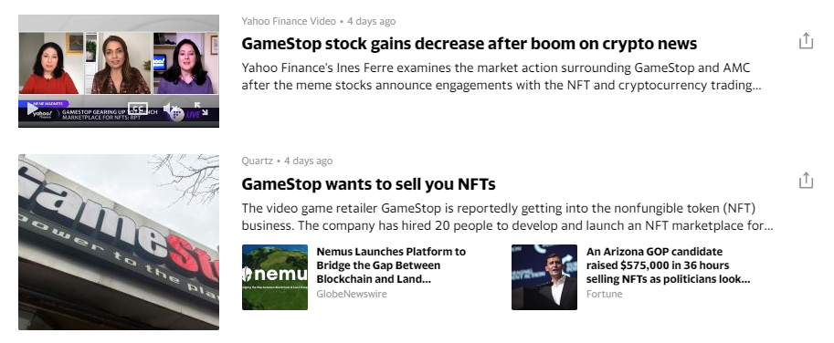Image resolution: width=834 pixels, height=343 pixels.
Task: Play the GameStop crypto news video
Action: 33,109
